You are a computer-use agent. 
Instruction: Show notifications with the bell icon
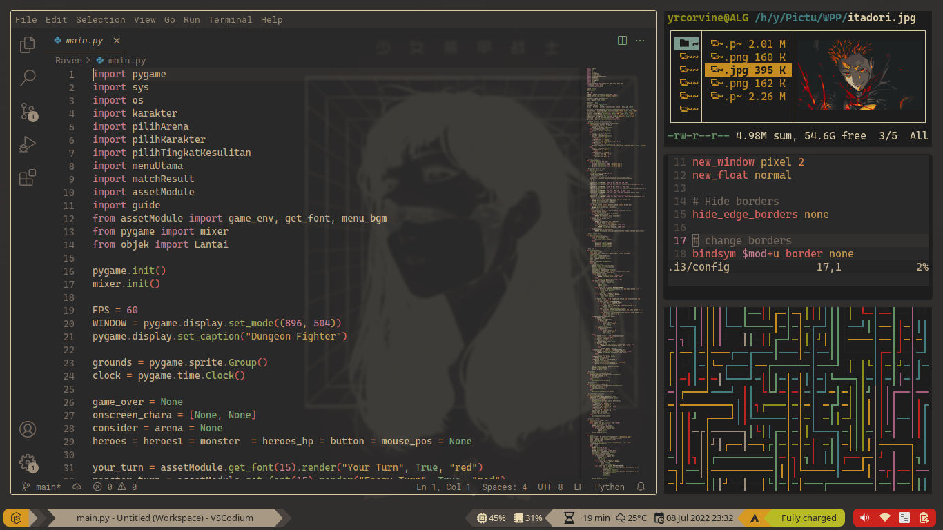[x=641, y=487]
